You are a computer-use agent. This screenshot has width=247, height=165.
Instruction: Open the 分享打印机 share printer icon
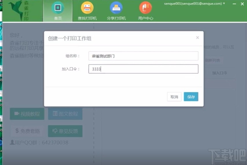116,7
